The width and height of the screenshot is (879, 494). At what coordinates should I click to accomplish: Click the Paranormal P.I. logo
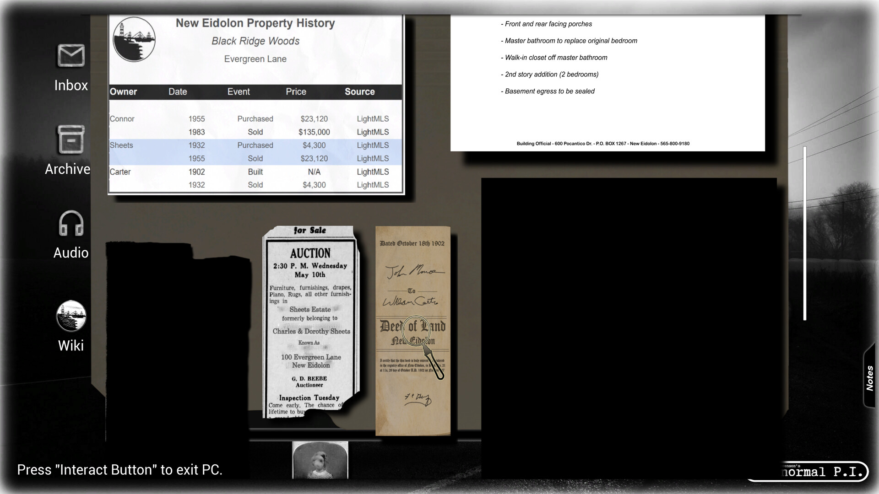tap(824, 472)
